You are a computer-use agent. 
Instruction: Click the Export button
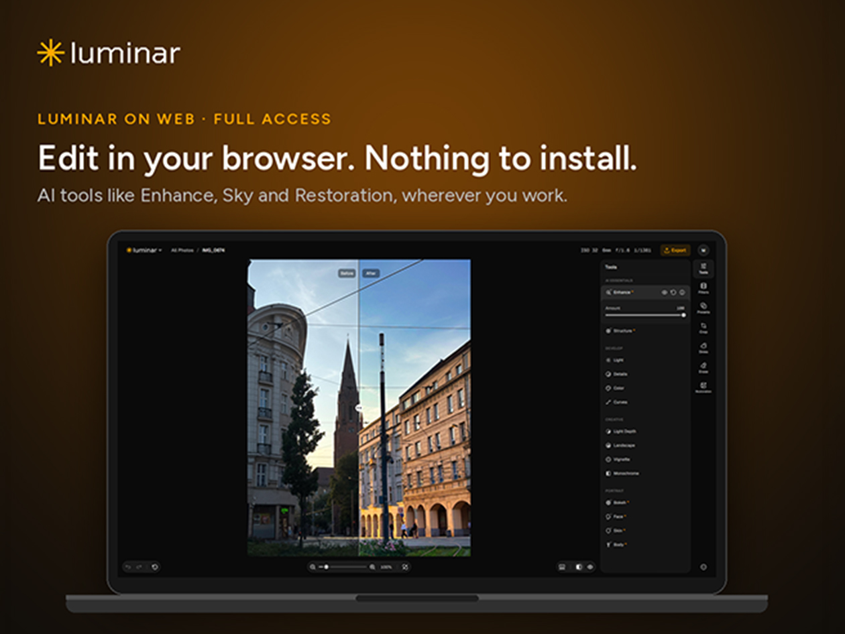675,250
